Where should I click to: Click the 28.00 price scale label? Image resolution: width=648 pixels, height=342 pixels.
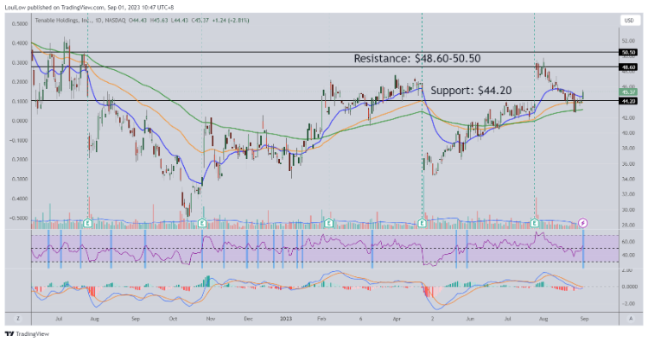(x=629, y=225)
